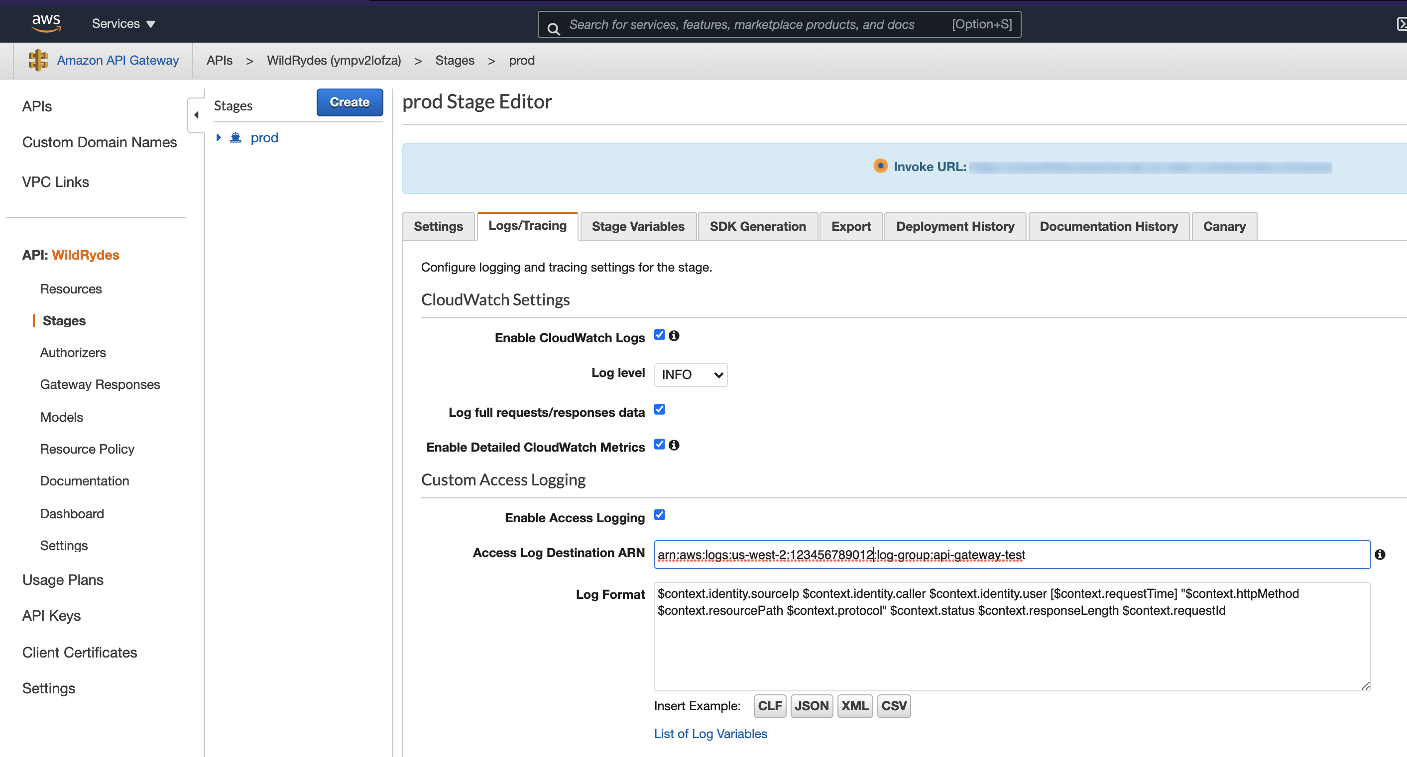The image size is (1407, 757).
Task: Click the AWS logo home icon
Action: tap(46, 23)
